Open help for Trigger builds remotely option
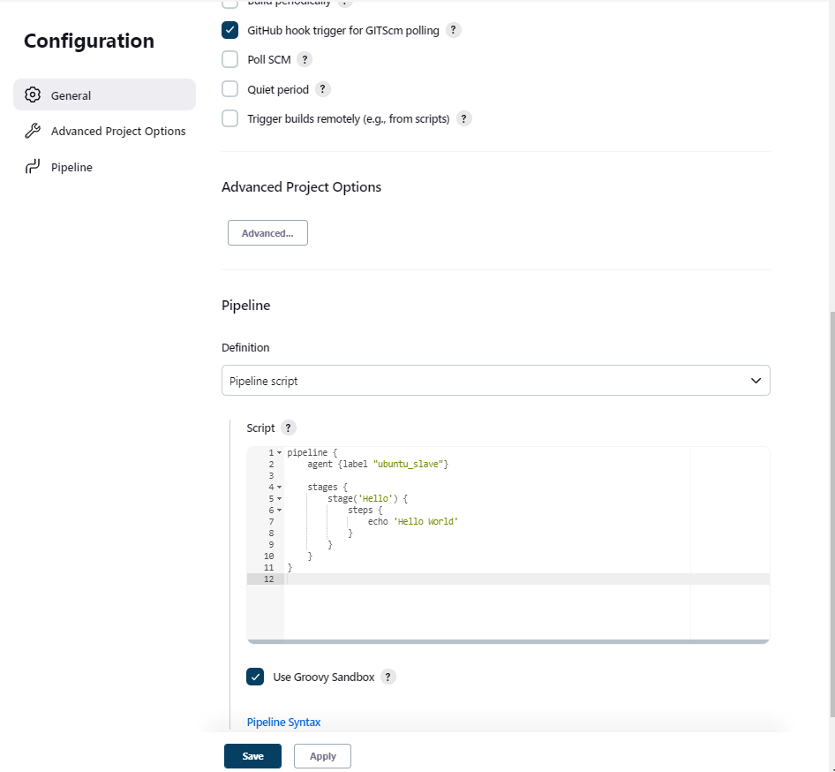 point(463,117)
